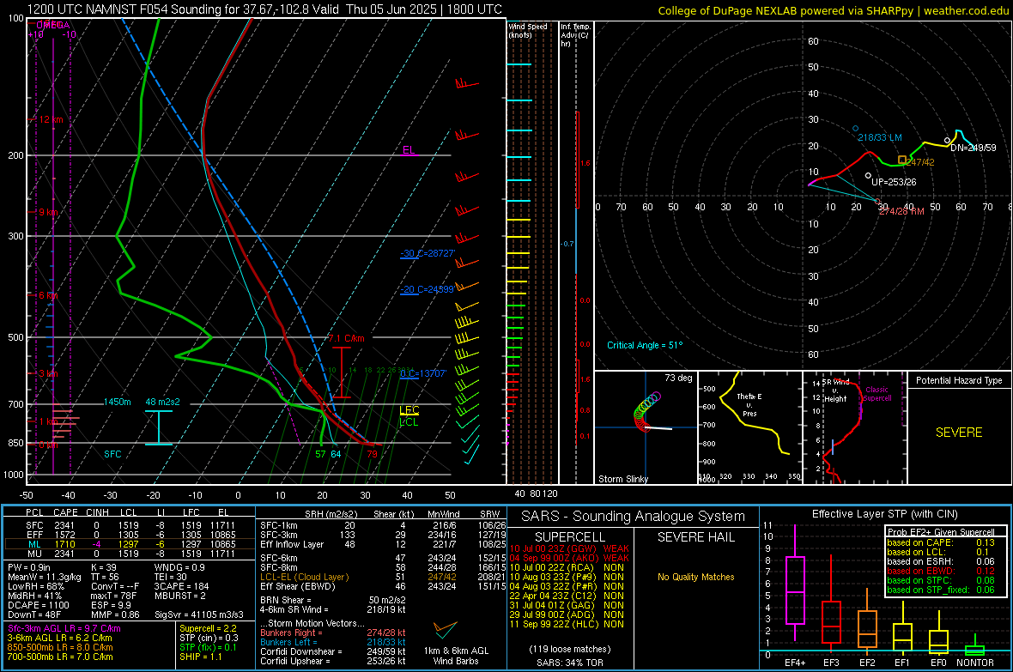Screen dimensions: 1013x672
Task: Click the '73 deg' slinky value
Action: 678,378
